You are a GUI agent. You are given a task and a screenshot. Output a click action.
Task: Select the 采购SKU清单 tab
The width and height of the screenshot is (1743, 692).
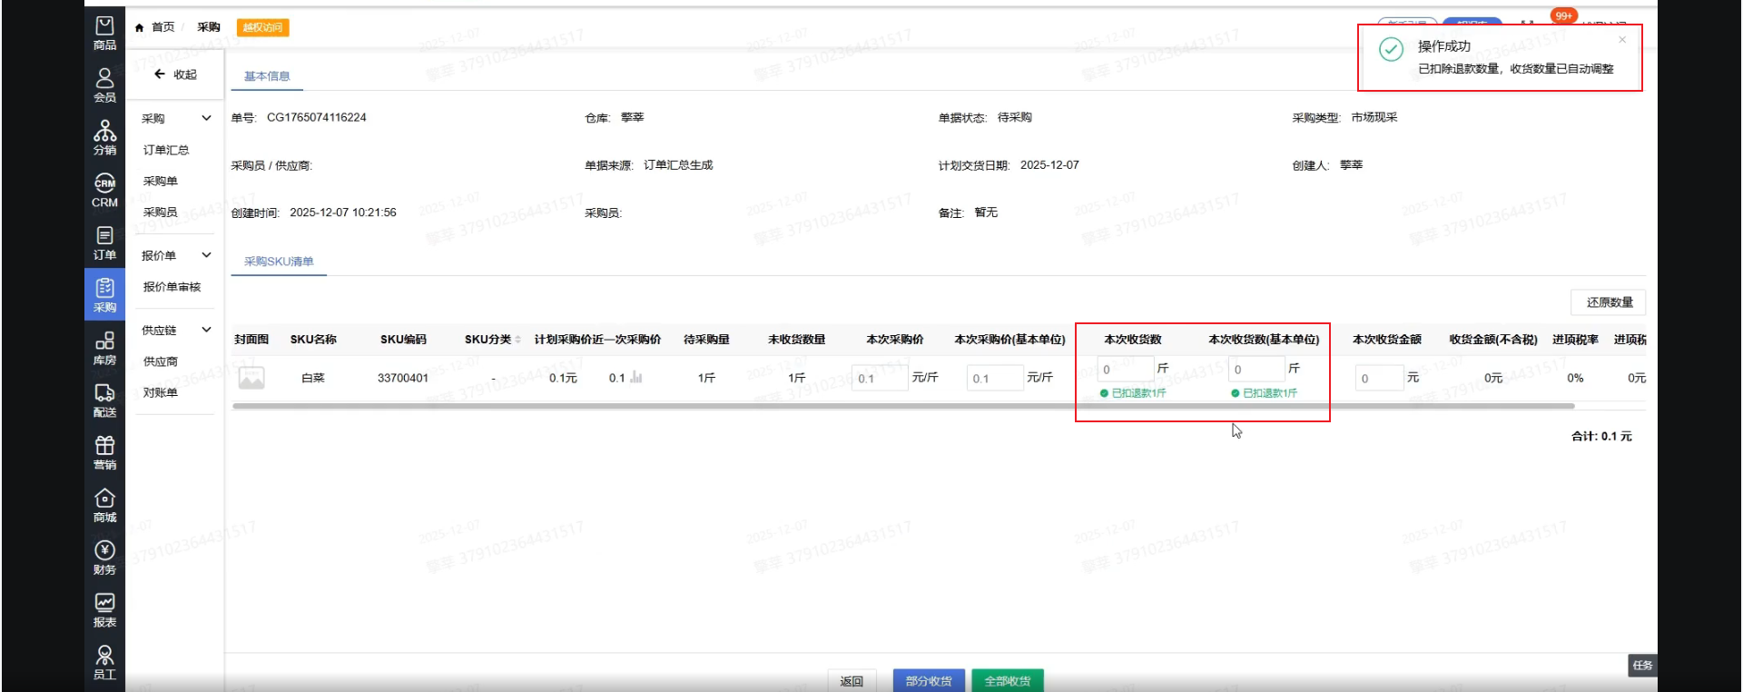(x=279, y=262)
